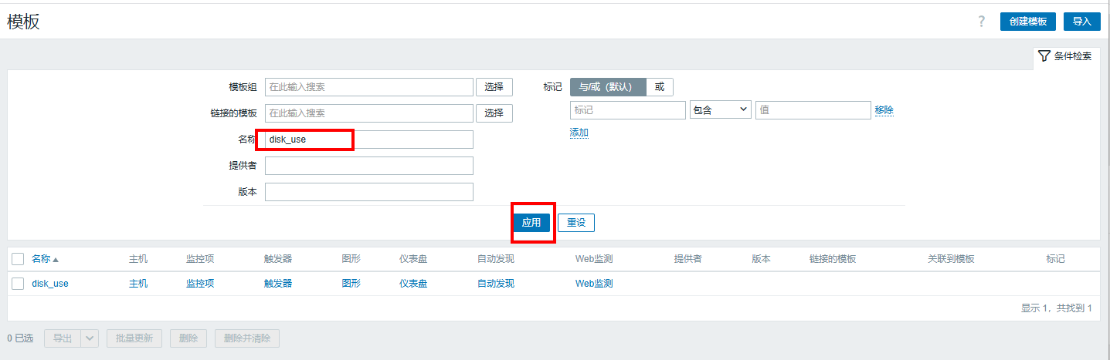Sort by the 名称 column header
The width and height of the screenshot is (1110, 360).
click(45, 259)
